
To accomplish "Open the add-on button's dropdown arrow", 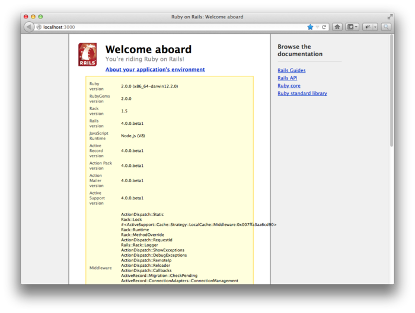I will click(375, 27).
